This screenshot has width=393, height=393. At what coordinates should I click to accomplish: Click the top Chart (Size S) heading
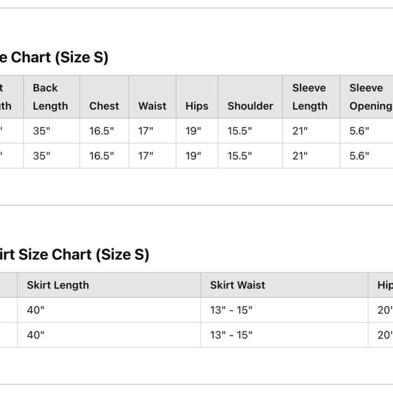(x=54, y=57)
